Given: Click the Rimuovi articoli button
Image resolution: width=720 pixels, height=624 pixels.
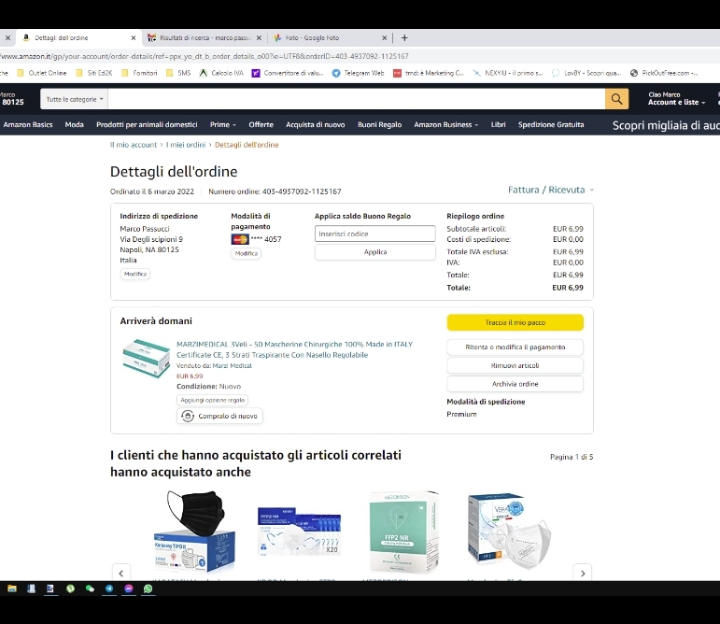Looking at the screenshot, I should [x=515, y=365].
